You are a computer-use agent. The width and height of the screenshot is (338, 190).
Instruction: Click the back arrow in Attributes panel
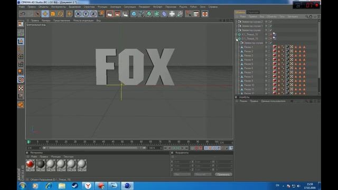point(292,101)
